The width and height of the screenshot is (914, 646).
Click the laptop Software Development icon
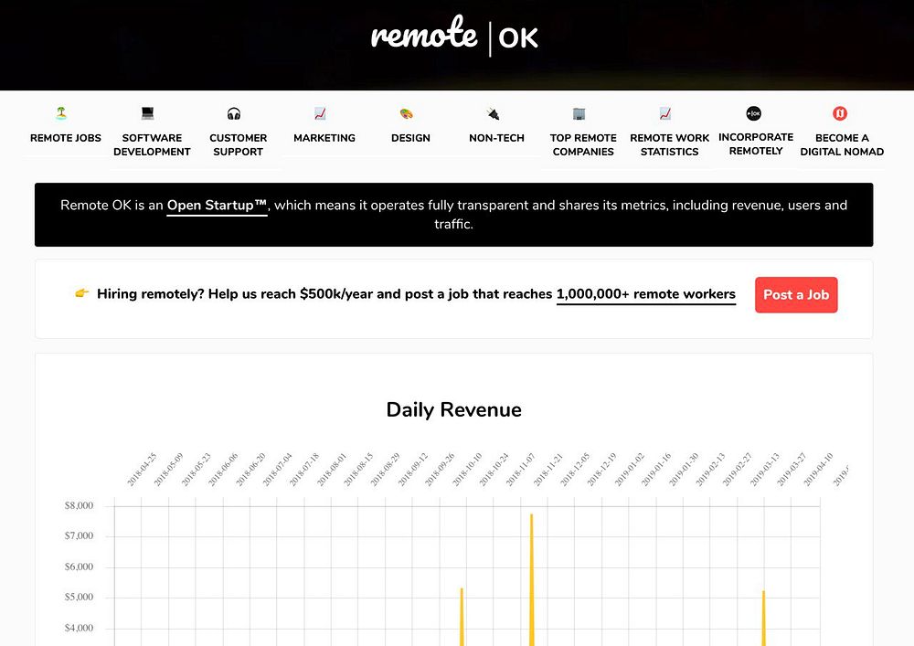pos(147,113)
